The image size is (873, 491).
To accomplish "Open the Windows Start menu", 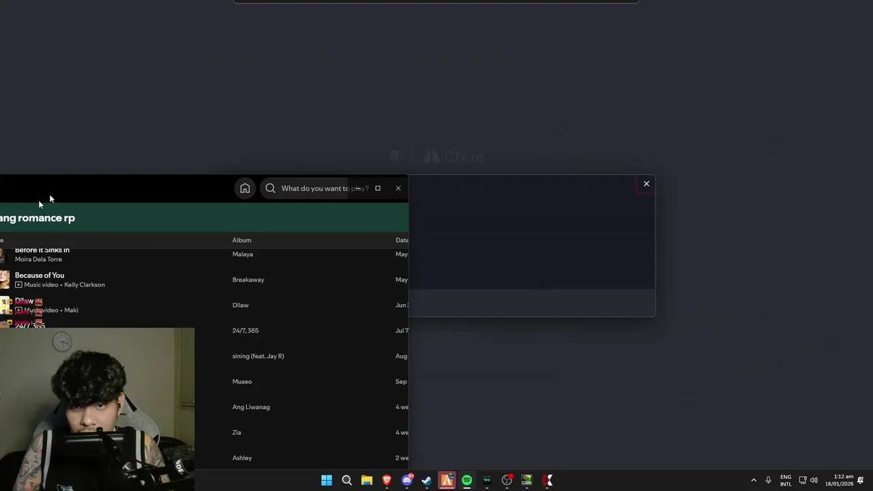I will 327,481.
